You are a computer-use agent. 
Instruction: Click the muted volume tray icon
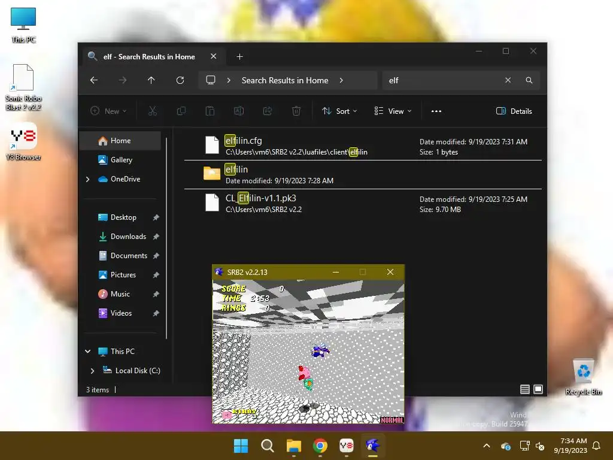(x=540, y=446)
